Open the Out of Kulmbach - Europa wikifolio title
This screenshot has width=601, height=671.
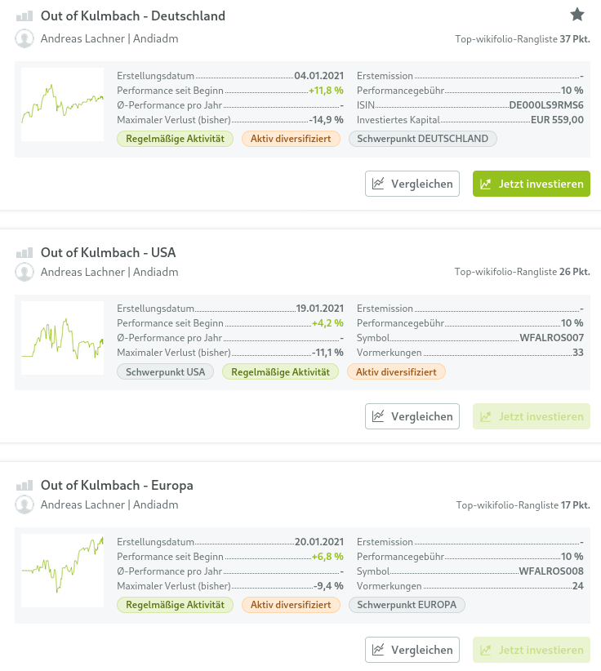pyautogui.click(x=117, y=486)
